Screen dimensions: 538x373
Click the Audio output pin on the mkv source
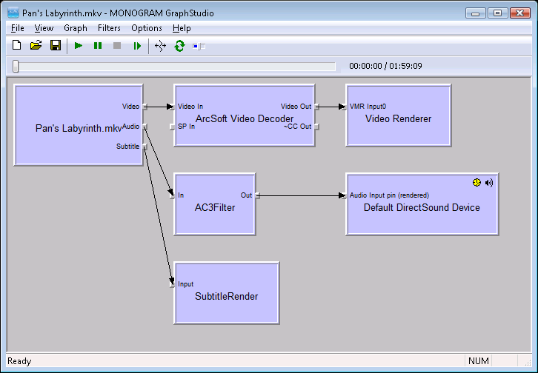coord(145,127)
